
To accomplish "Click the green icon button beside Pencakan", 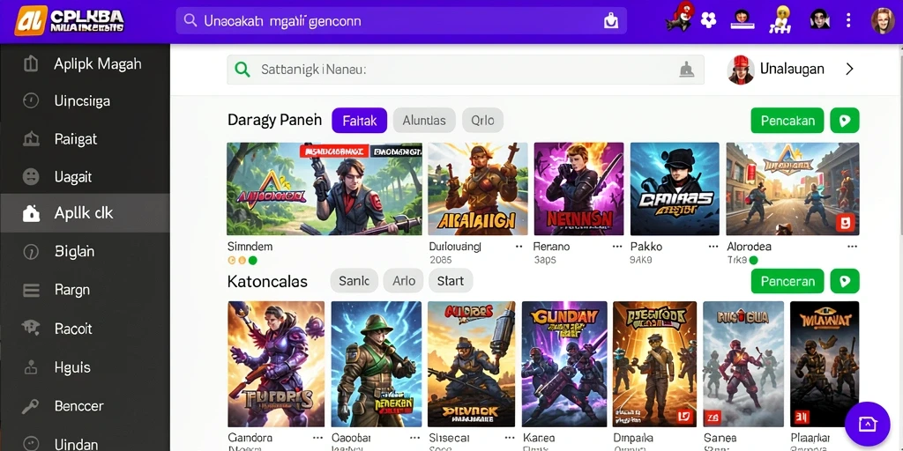I will [844, 121].
